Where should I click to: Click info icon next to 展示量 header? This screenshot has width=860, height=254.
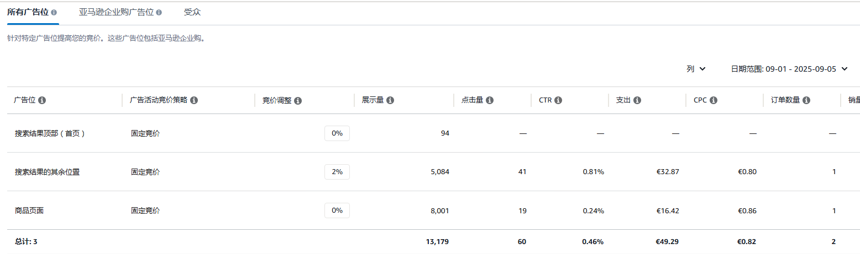pyautogui.click(x=390, y=100)
